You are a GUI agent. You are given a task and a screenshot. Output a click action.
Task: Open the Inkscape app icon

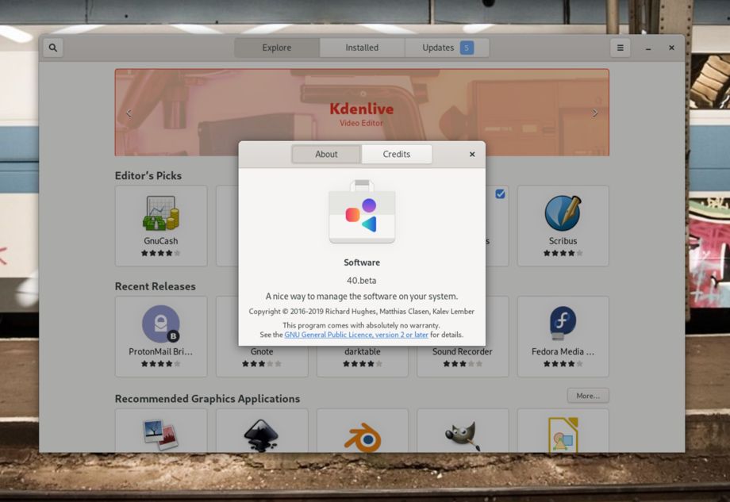261,435
